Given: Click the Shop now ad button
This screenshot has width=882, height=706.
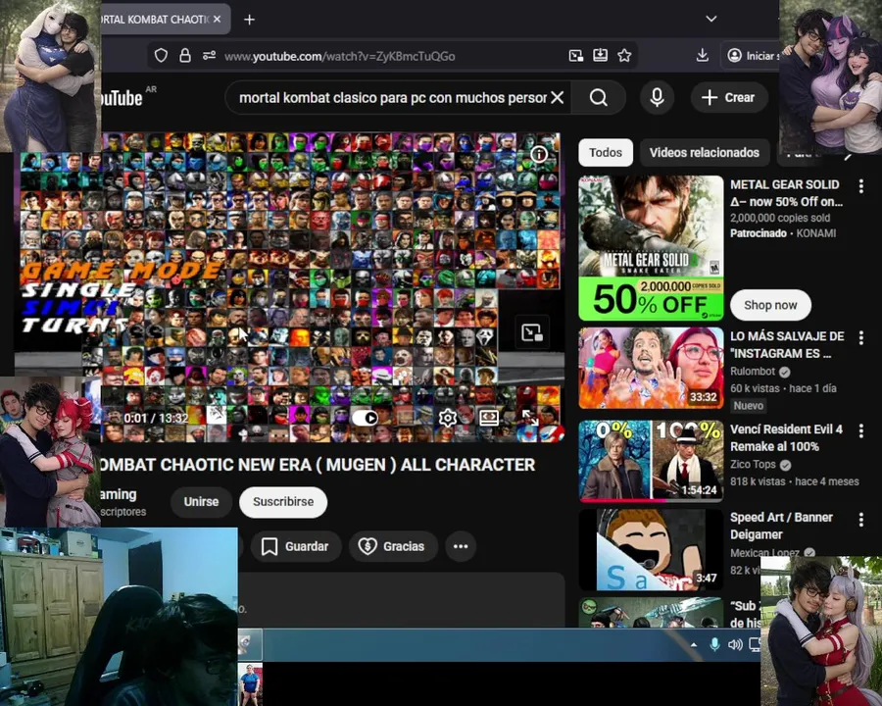Looking at the screenshot, I should [x=770, y=305].
